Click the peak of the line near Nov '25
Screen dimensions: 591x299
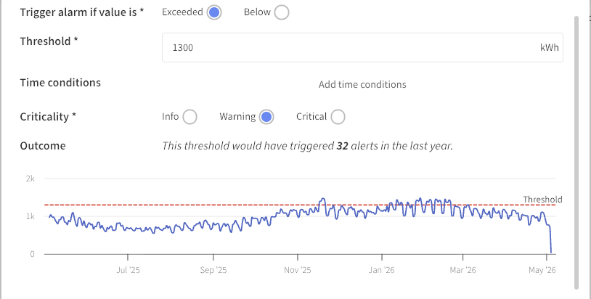point(322,199)
